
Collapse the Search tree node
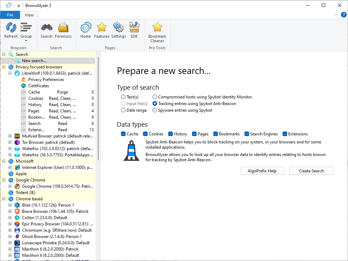pyautogui.click(x=4, y=54)
